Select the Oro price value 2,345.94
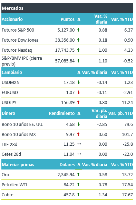This screenshot has width=136, height=205. pyautogui.click(x=66, y=175)
